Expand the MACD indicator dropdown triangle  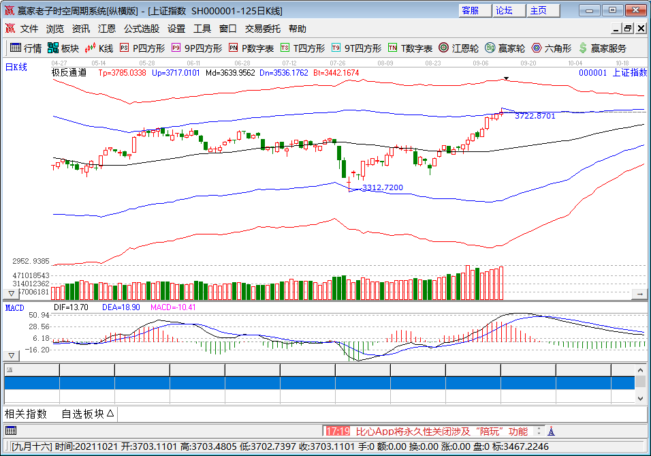click(12, 356)
